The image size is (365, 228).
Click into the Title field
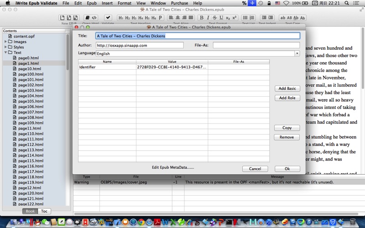(x=198, y=36)
